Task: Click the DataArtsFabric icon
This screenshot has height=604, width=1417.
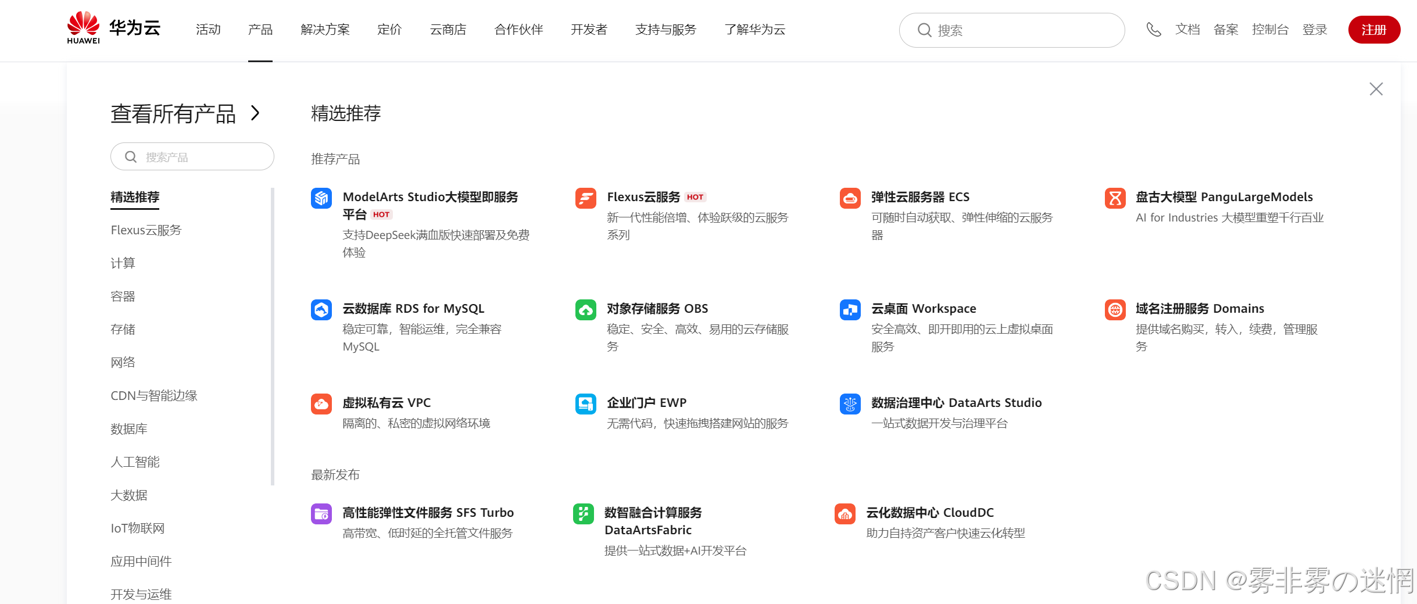Action: (x=584, y=514)
